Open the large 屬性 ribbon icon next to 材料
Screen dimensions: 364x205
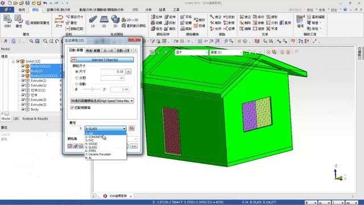(19, 21)
